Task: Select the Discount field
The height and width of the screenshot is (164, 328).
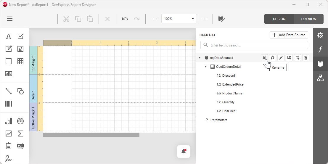Action: click(229, 75)
